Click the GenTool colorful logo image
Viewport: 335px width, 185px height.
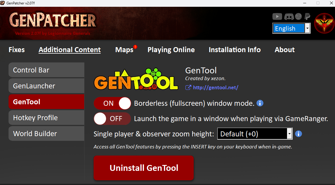click(136, 79)
